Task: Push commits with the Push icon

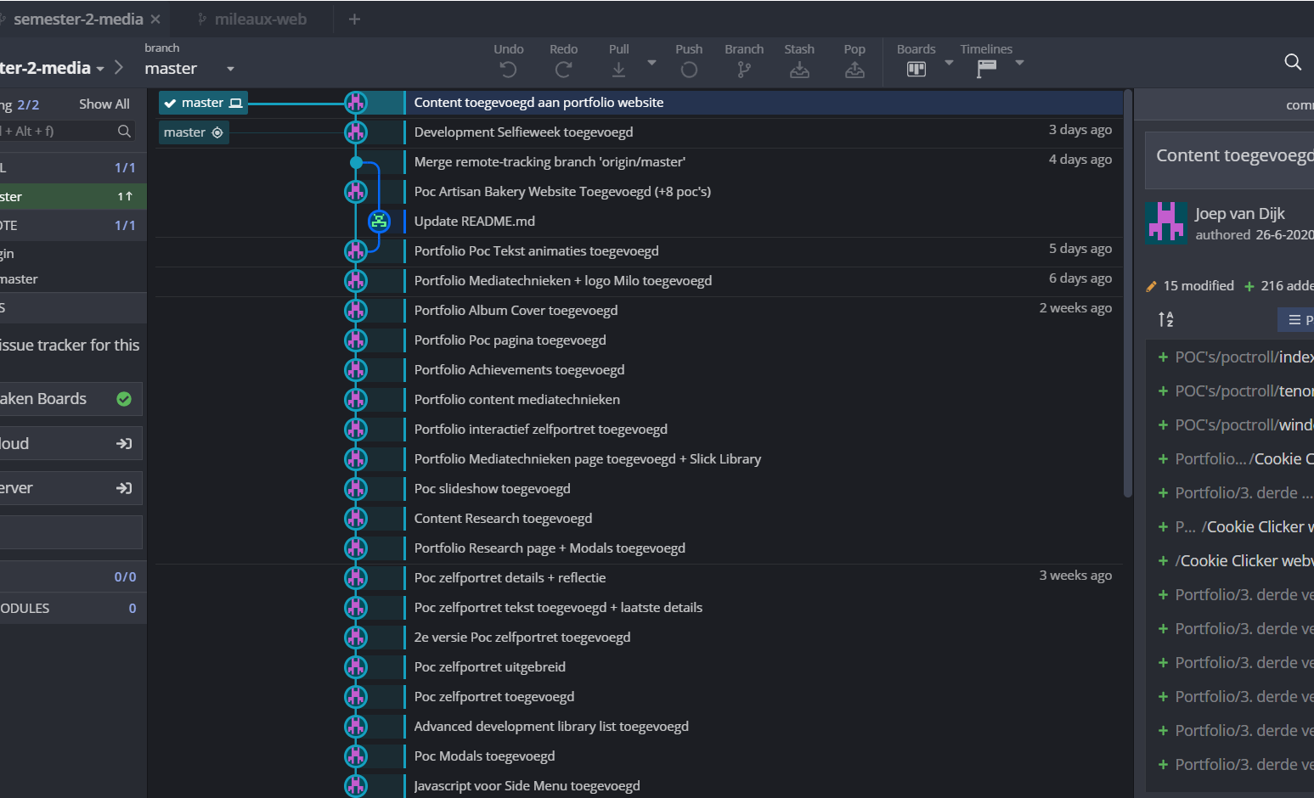Action: 689,70
